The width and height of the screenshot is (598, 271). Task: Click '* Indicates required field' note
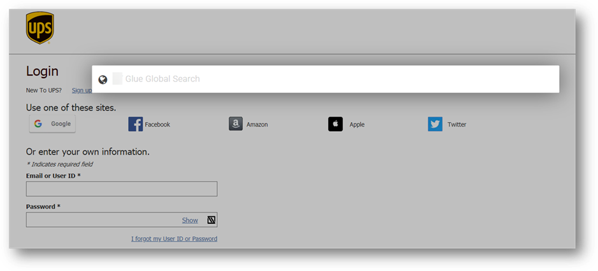point(59,164)
